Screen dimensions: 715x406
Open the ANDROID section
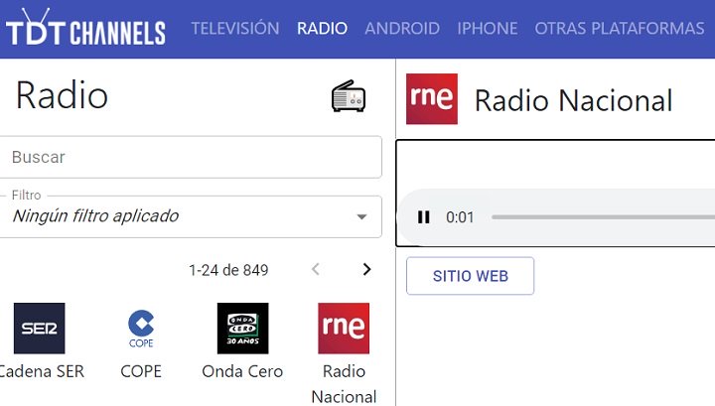point(402,28)
